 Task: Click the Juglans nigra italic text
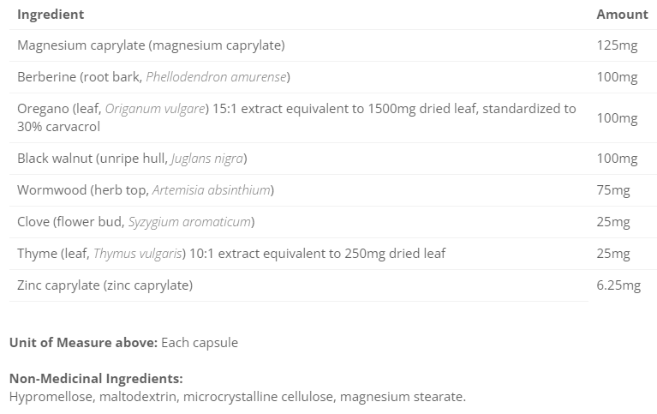pos(208,159)
